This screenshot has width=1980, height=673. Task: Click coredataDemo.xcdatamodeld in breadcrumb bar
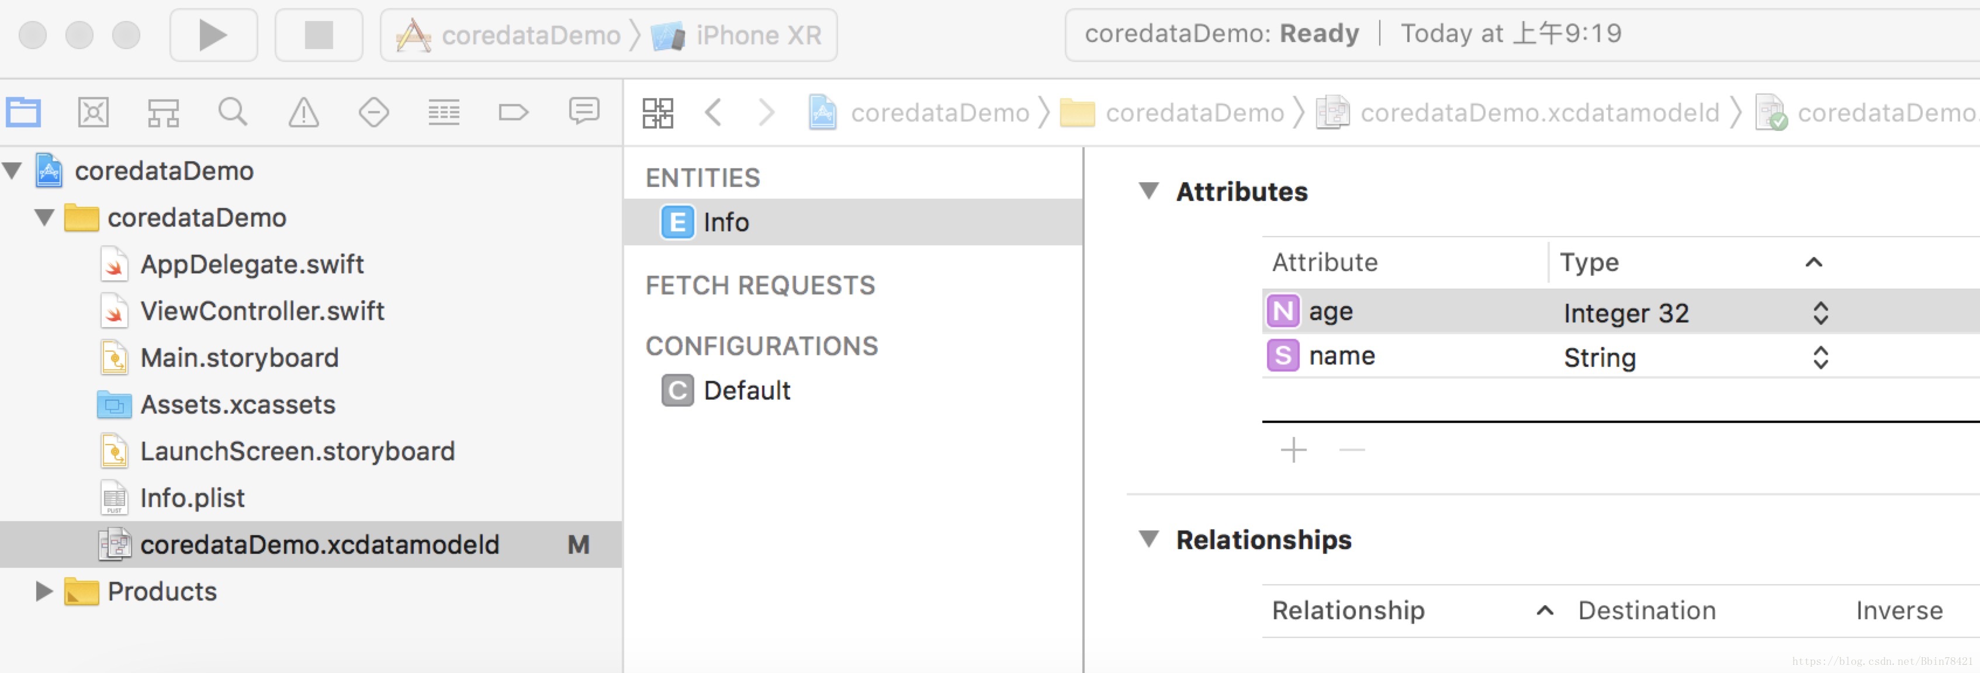pyautogui.click(x=1517, y=113)
